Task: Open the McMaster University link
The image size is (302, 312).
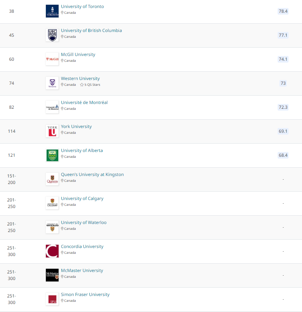Action: (82, 271)
